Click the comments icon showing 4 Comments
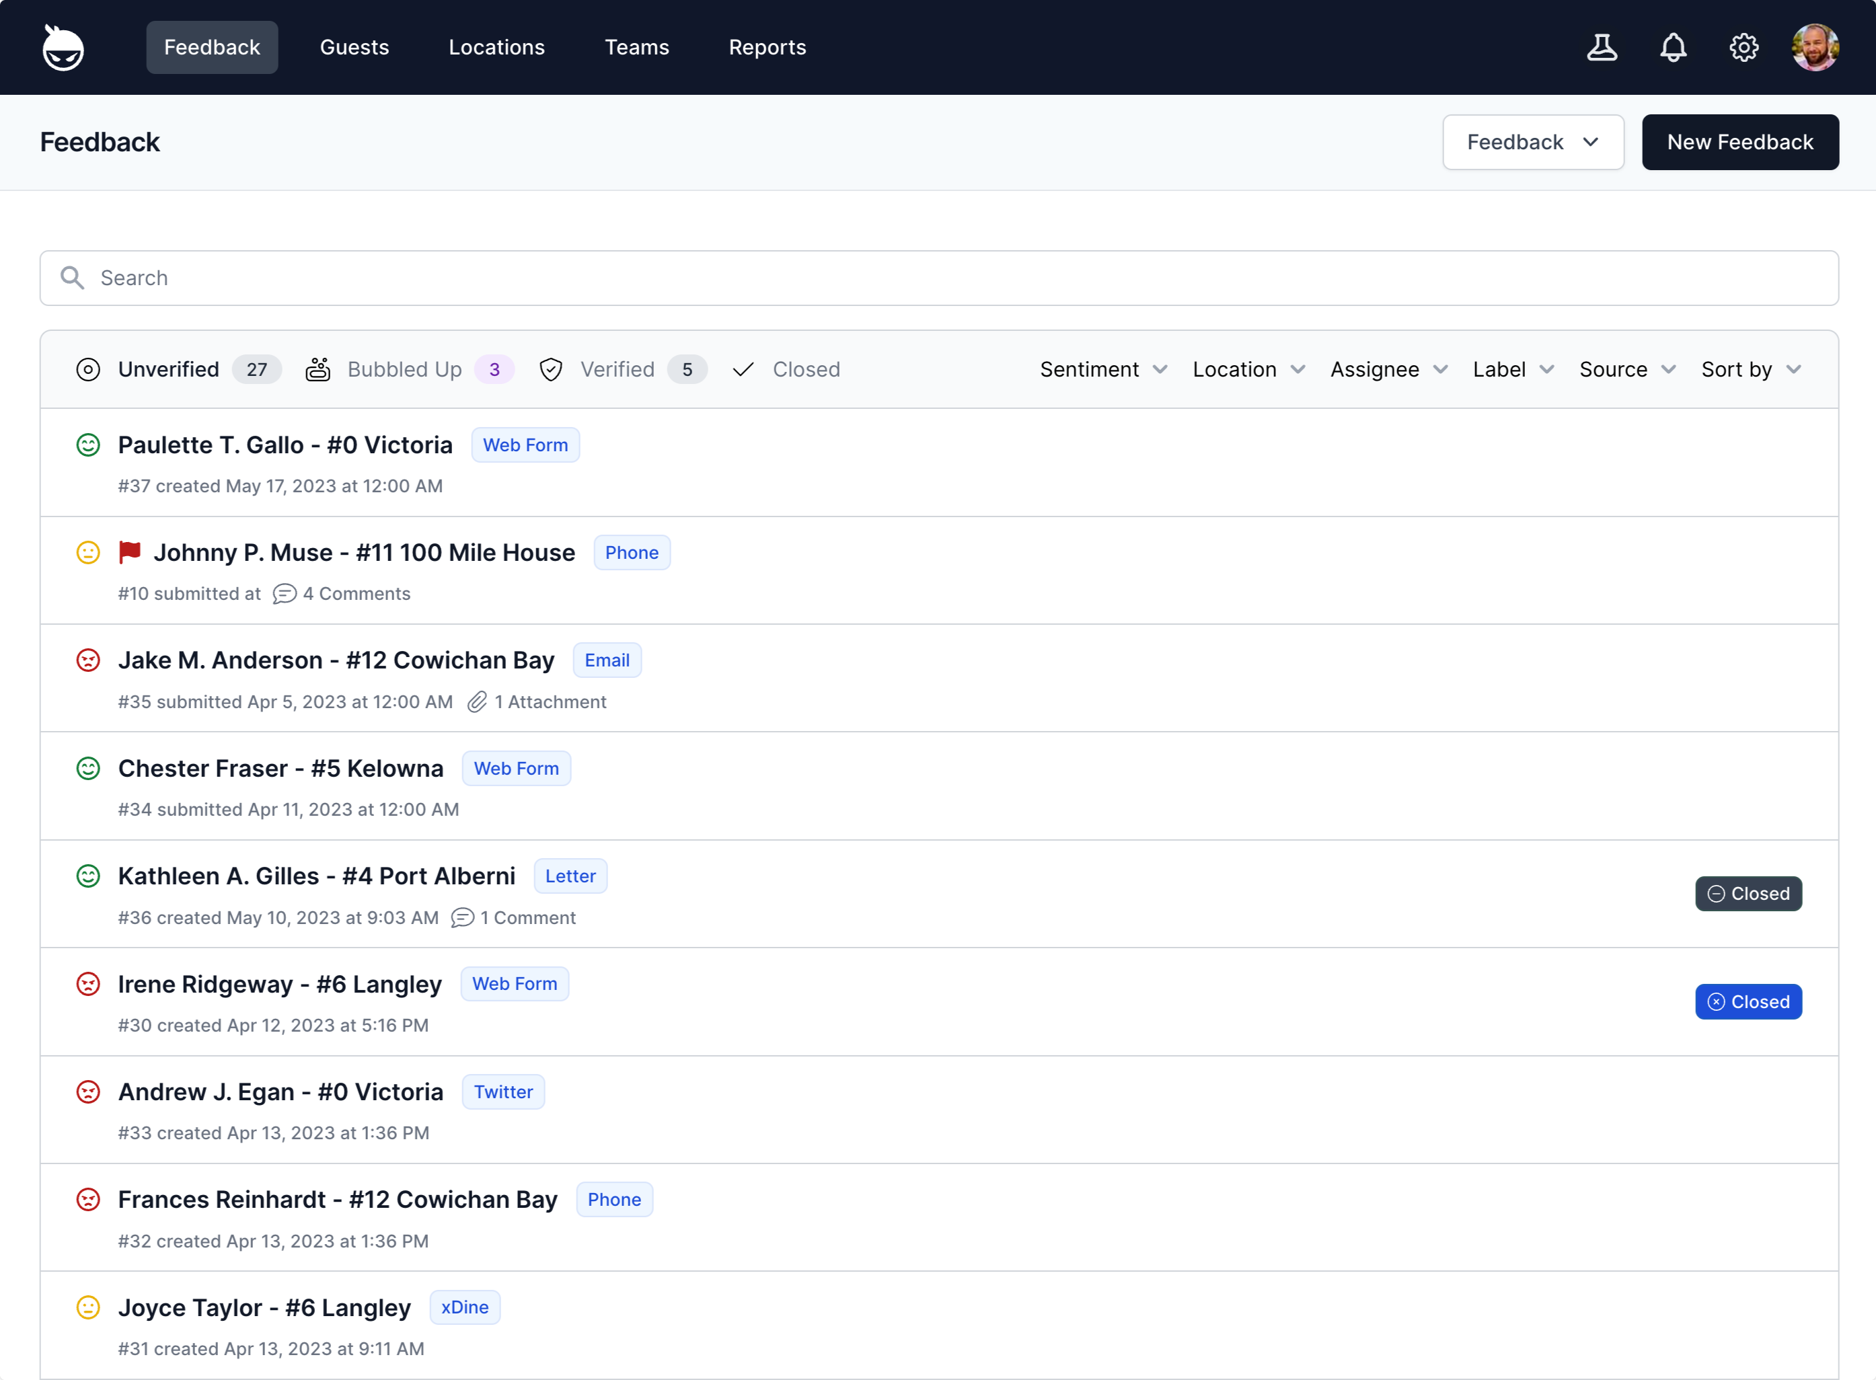The width and height of the screenshot is (1876, 1380). [x=285, y=594]
